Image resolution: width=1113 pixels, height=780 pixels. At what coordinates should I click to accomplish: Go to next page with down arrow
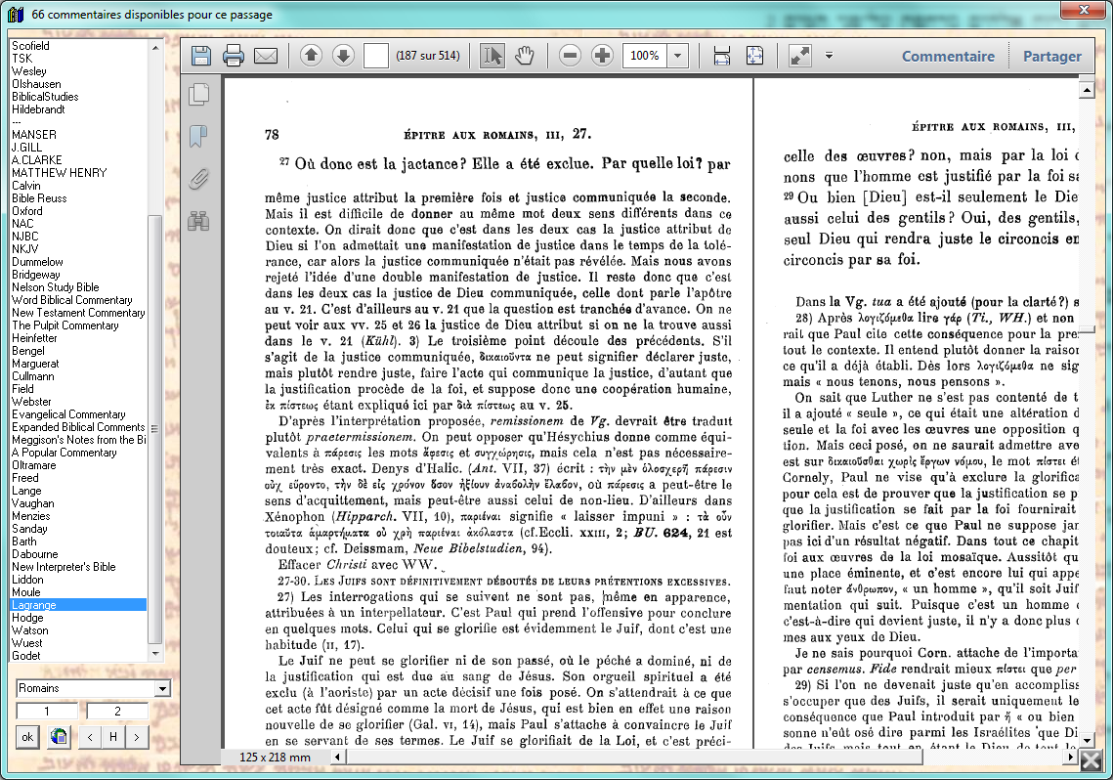pyautogui.click(x=344, y=56)
